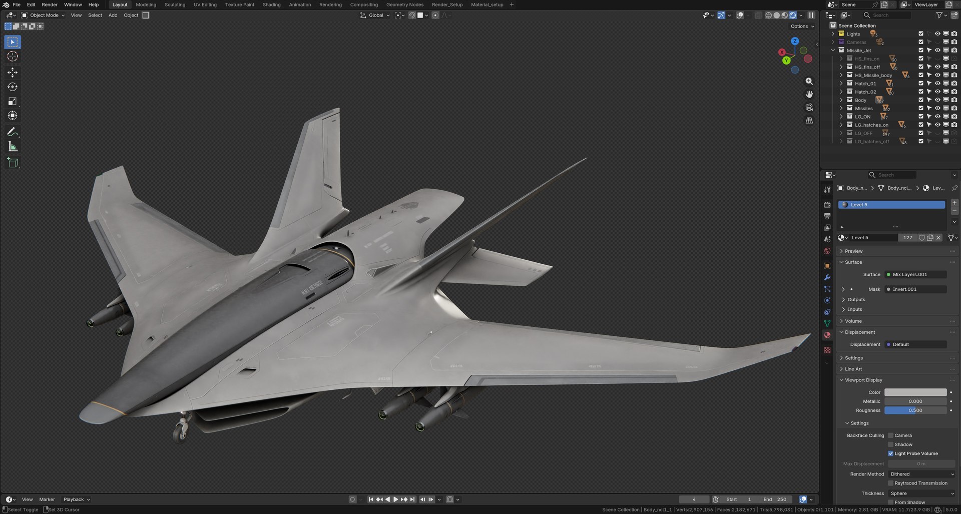Click the Displacement Default button

[915, 344]
